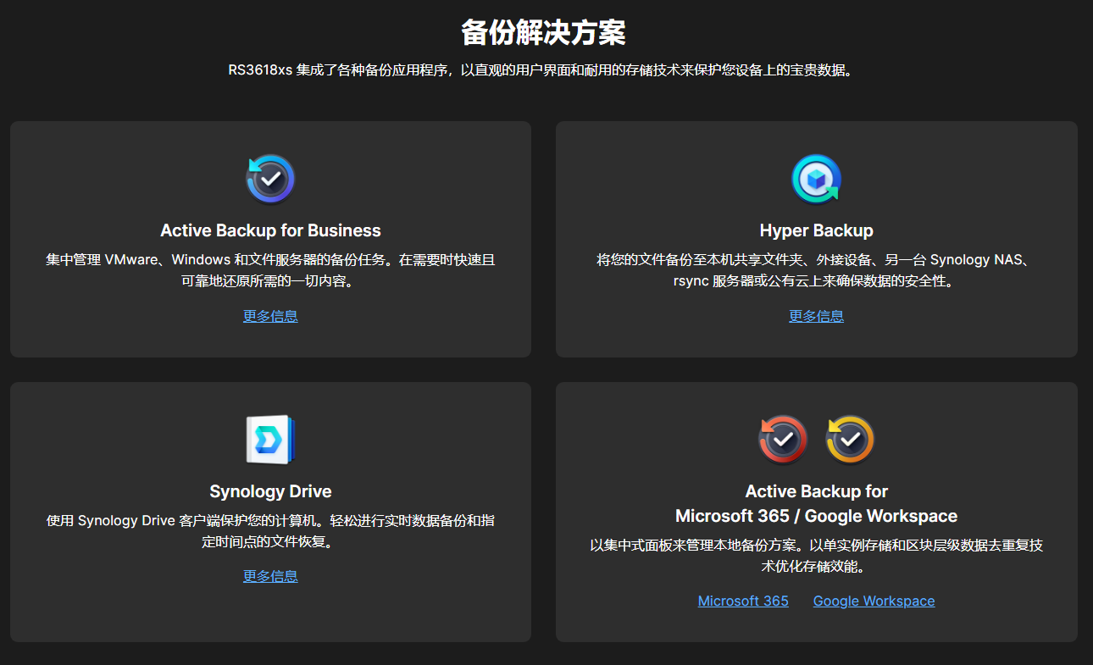Viewport: 1093px width, 665px height.
Task: Click the description starting 以集中式面板来管理
Action: (x=816, y=555)
